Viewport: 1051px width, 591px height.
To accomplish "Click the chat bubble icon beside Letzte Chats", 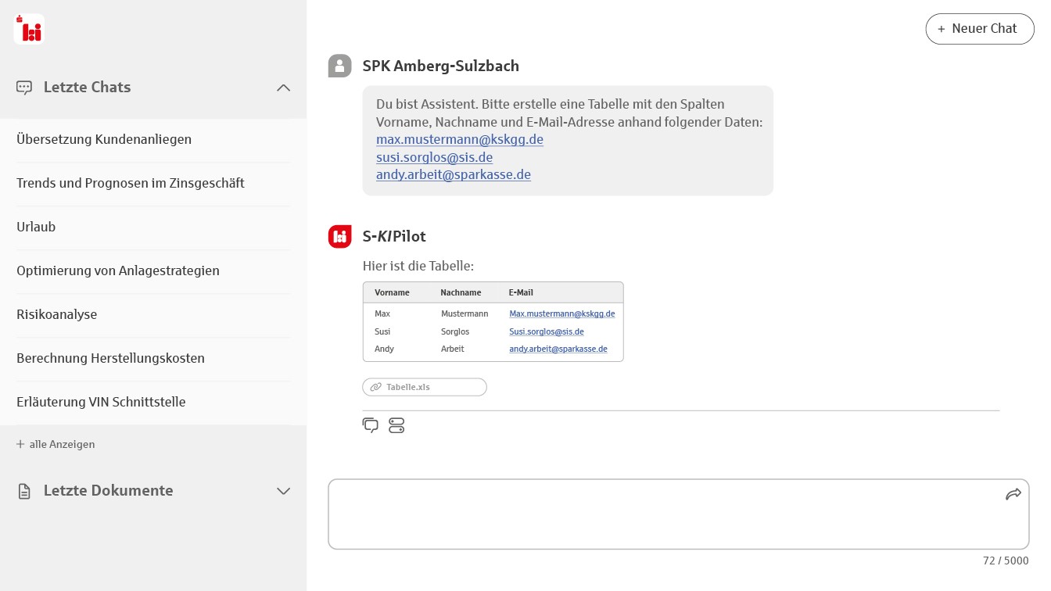I will point(24,88).
